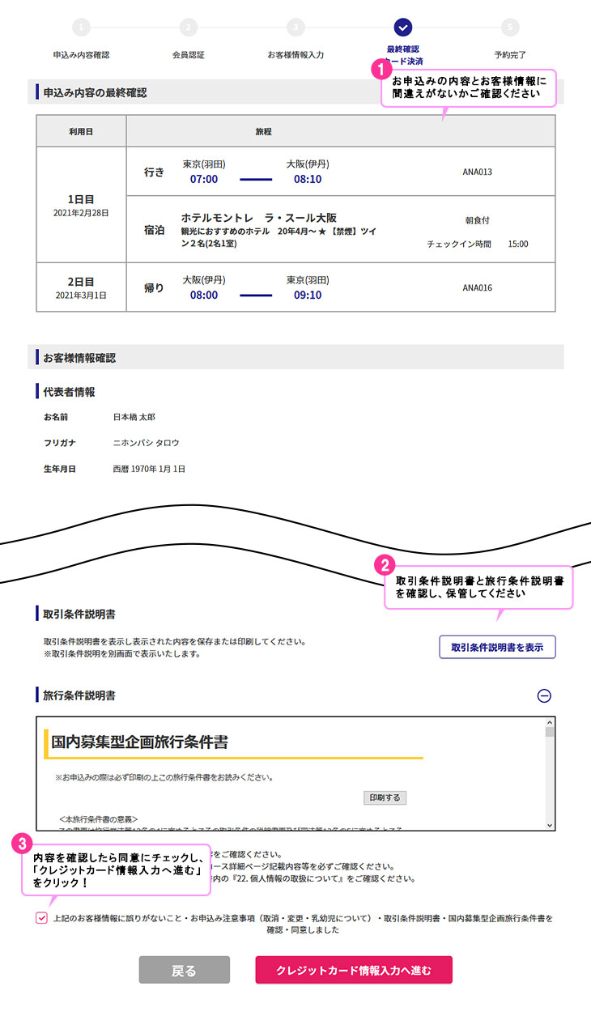Select the 申込み内容確認 step label

[81, 55]
